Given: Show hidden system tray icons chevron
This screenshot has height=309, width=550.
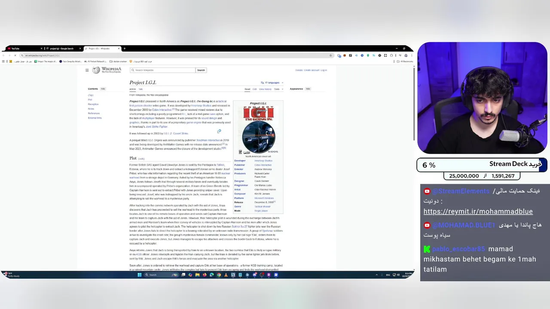Looking at the screenshot, I should pyautogui.click(x=377, y=275).
